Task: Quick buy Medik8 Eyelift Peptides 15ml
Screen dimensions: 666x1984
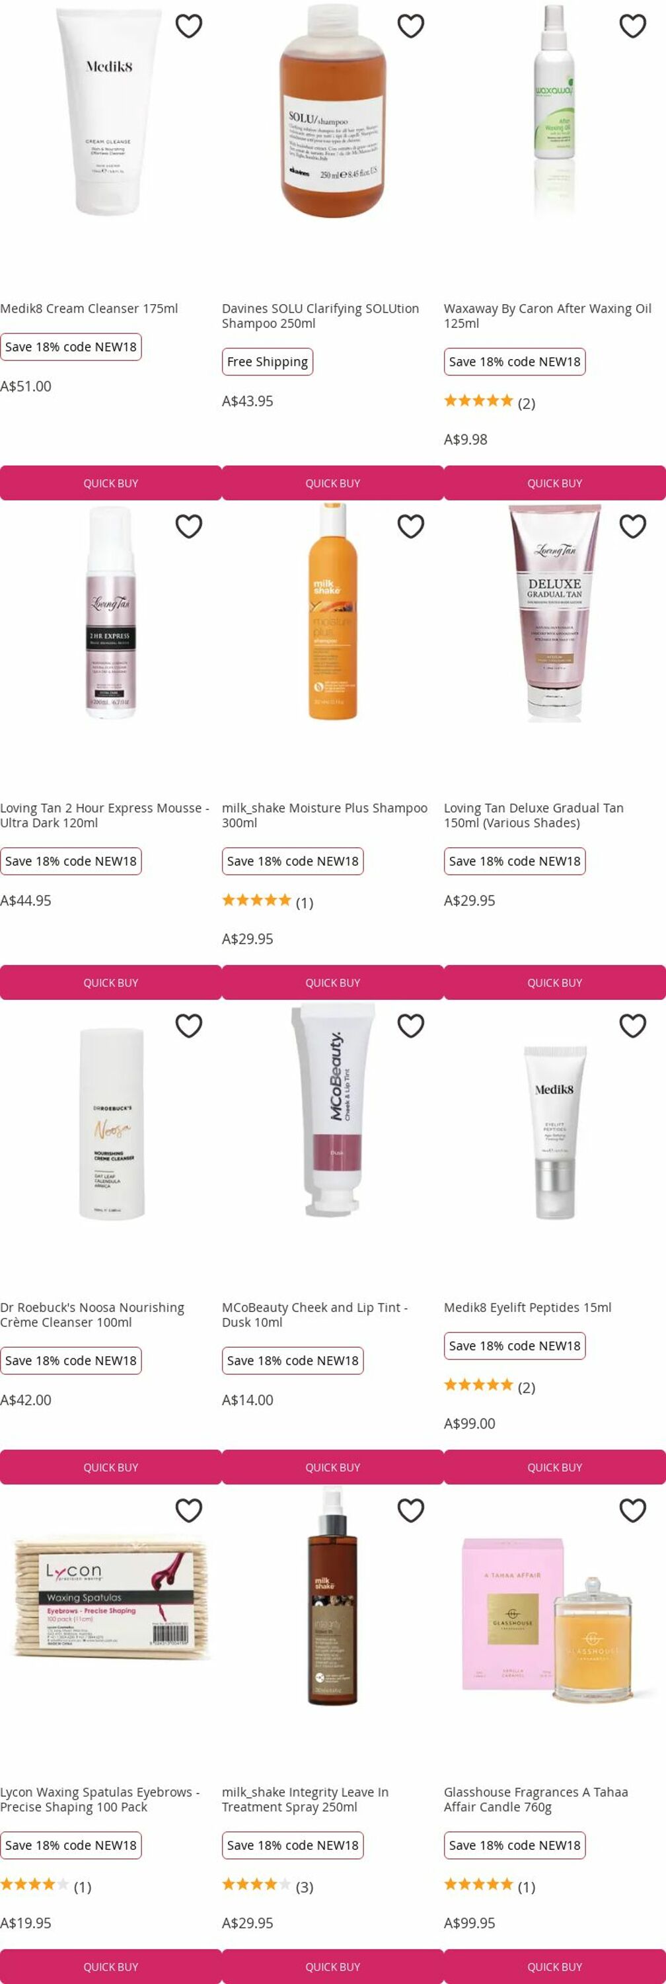Action: point(554,1467)
